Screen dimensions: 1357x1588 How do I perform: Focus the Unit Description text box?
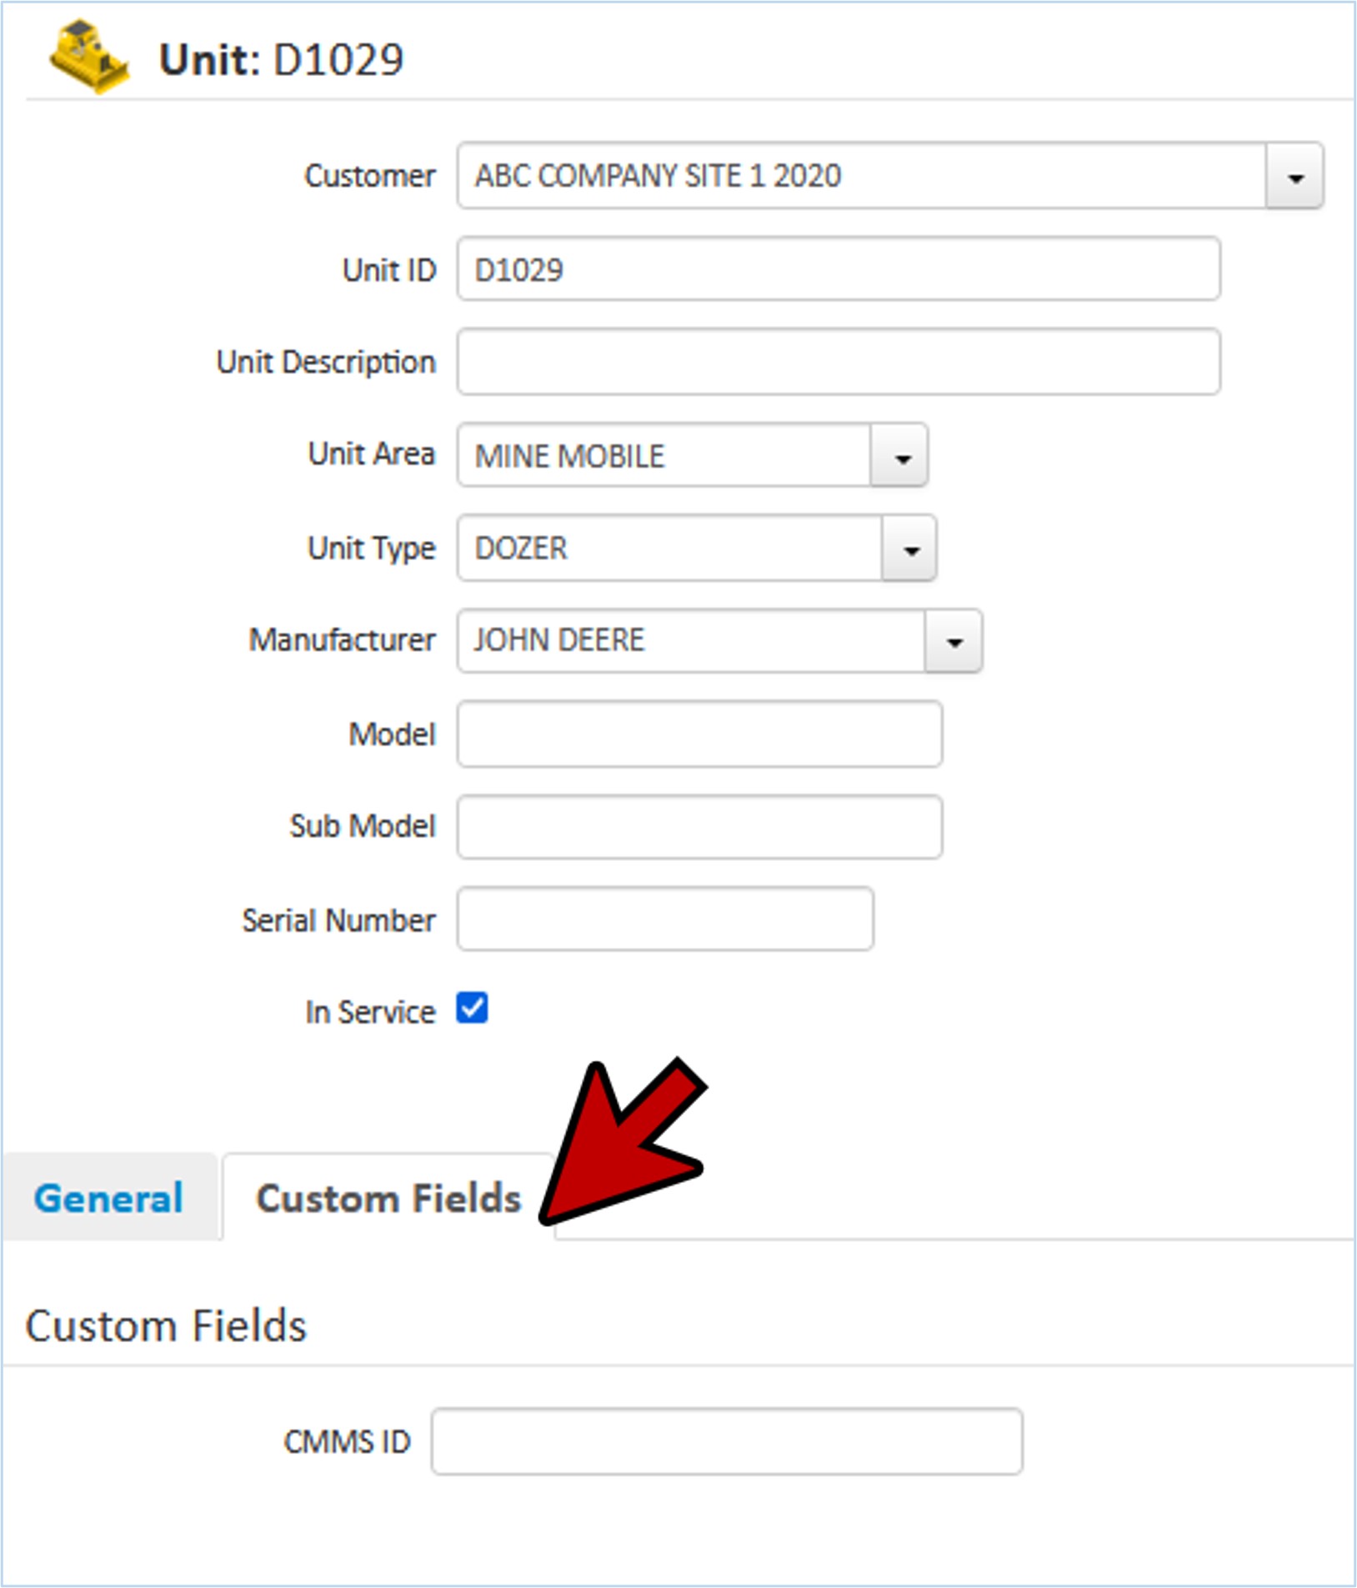(x=838, y=362)
